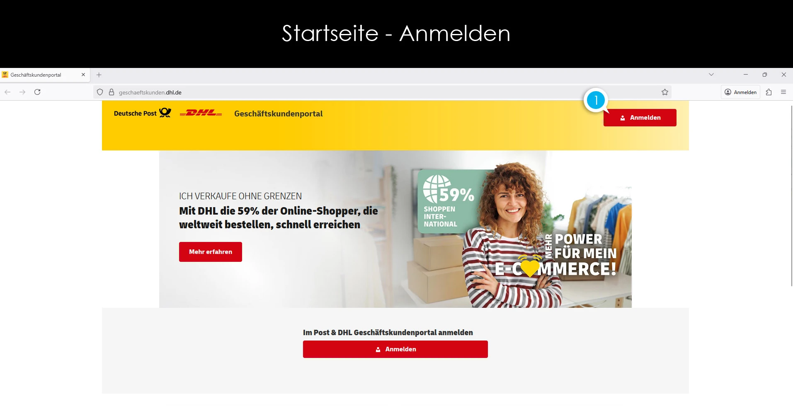Screen dimensions: 793x406
Task: Open the tracking protection shield icon
Action: 100,92
